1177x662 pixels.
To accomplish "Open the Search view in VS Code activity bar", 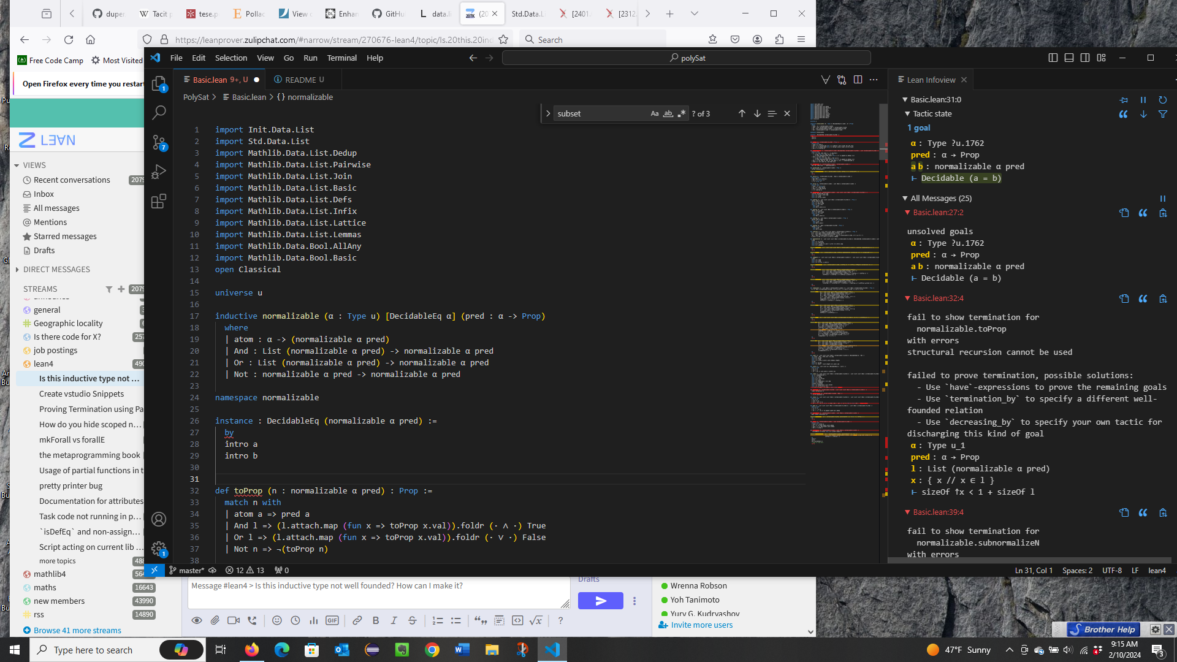I will click(159, 113).
